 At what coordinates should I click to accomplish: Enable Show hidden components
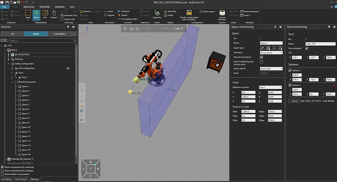2,174
